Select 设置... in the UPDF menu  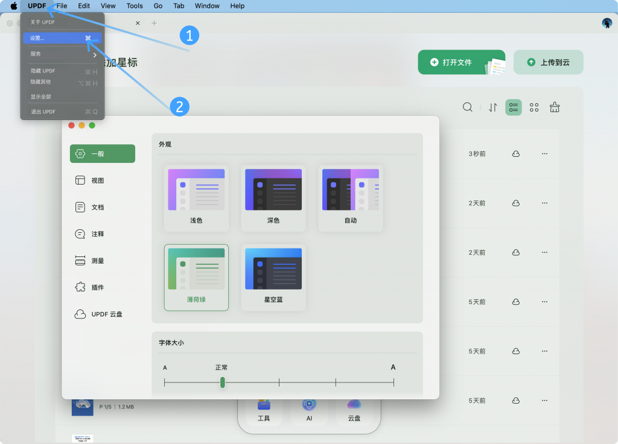click(62, 38)
